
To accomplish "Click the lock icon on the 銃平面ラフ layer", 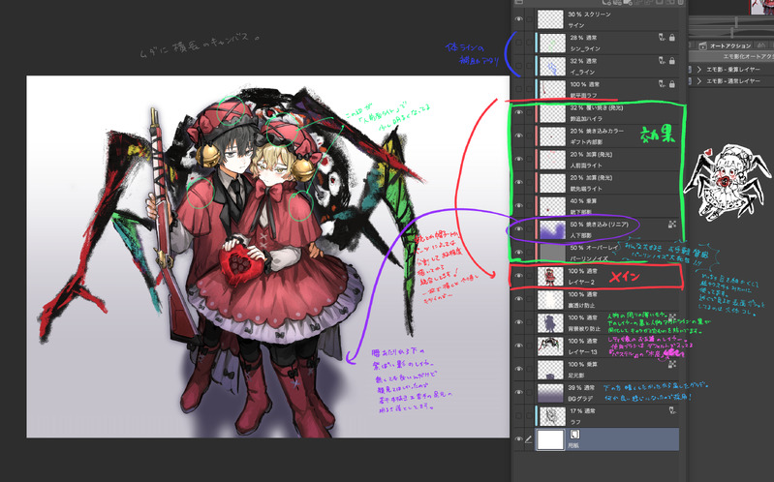I will pos(672,84).
